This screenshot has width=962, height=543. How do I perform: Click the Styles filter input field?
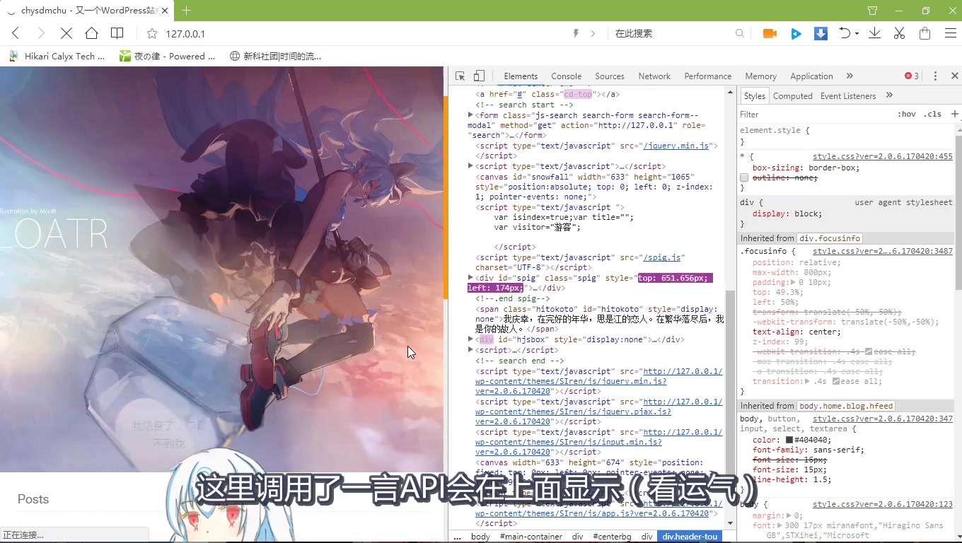(813, 114)
